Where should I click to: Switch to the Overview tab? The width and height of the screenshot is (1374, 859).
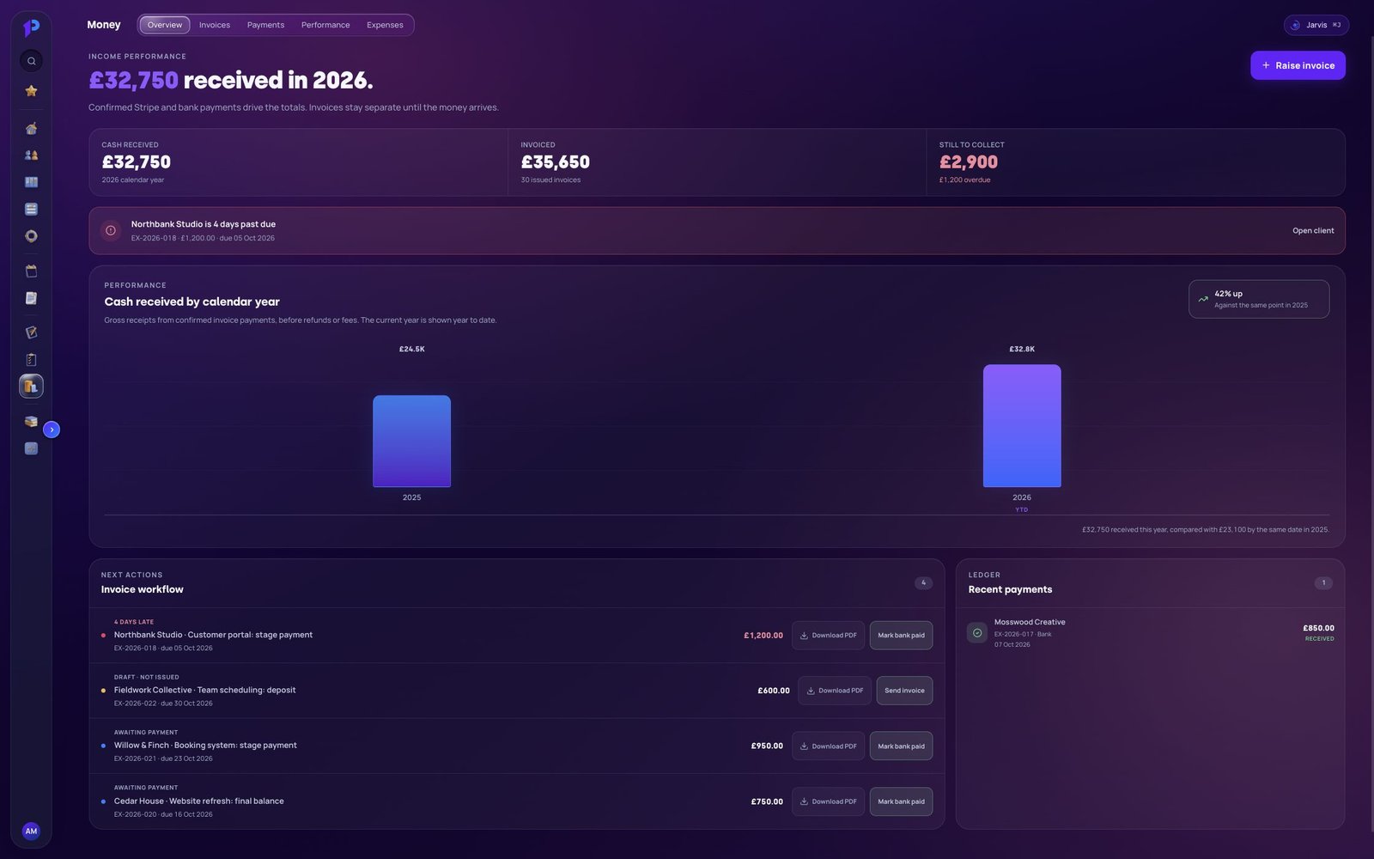(165, 25)
